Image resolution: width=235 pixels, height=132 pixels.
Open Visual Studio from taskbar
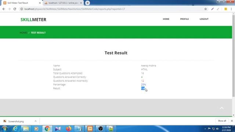click(58, 129)
